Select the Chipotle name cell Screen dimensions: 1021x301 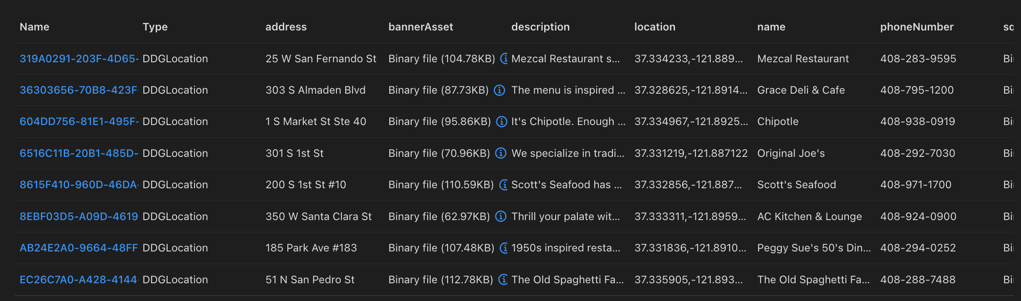(x=778, y=121)
